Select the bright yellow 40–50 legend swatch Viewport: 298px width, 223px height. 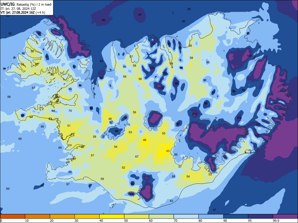pyautogui.click(x=112, y=216)
